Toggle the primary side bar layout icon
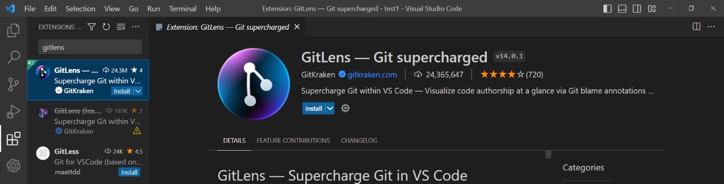The width and height of the screenshot is (724, 184). 608,9
